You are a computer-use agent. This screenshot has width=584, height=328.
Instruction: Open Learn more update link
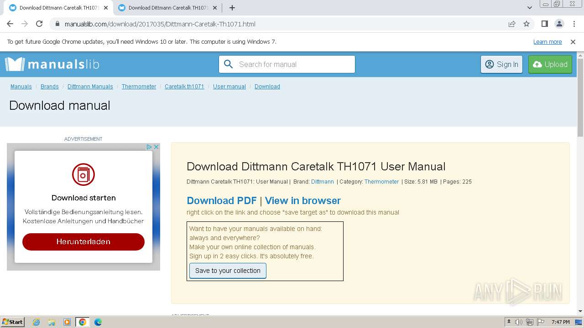click(x=547, y=41)
